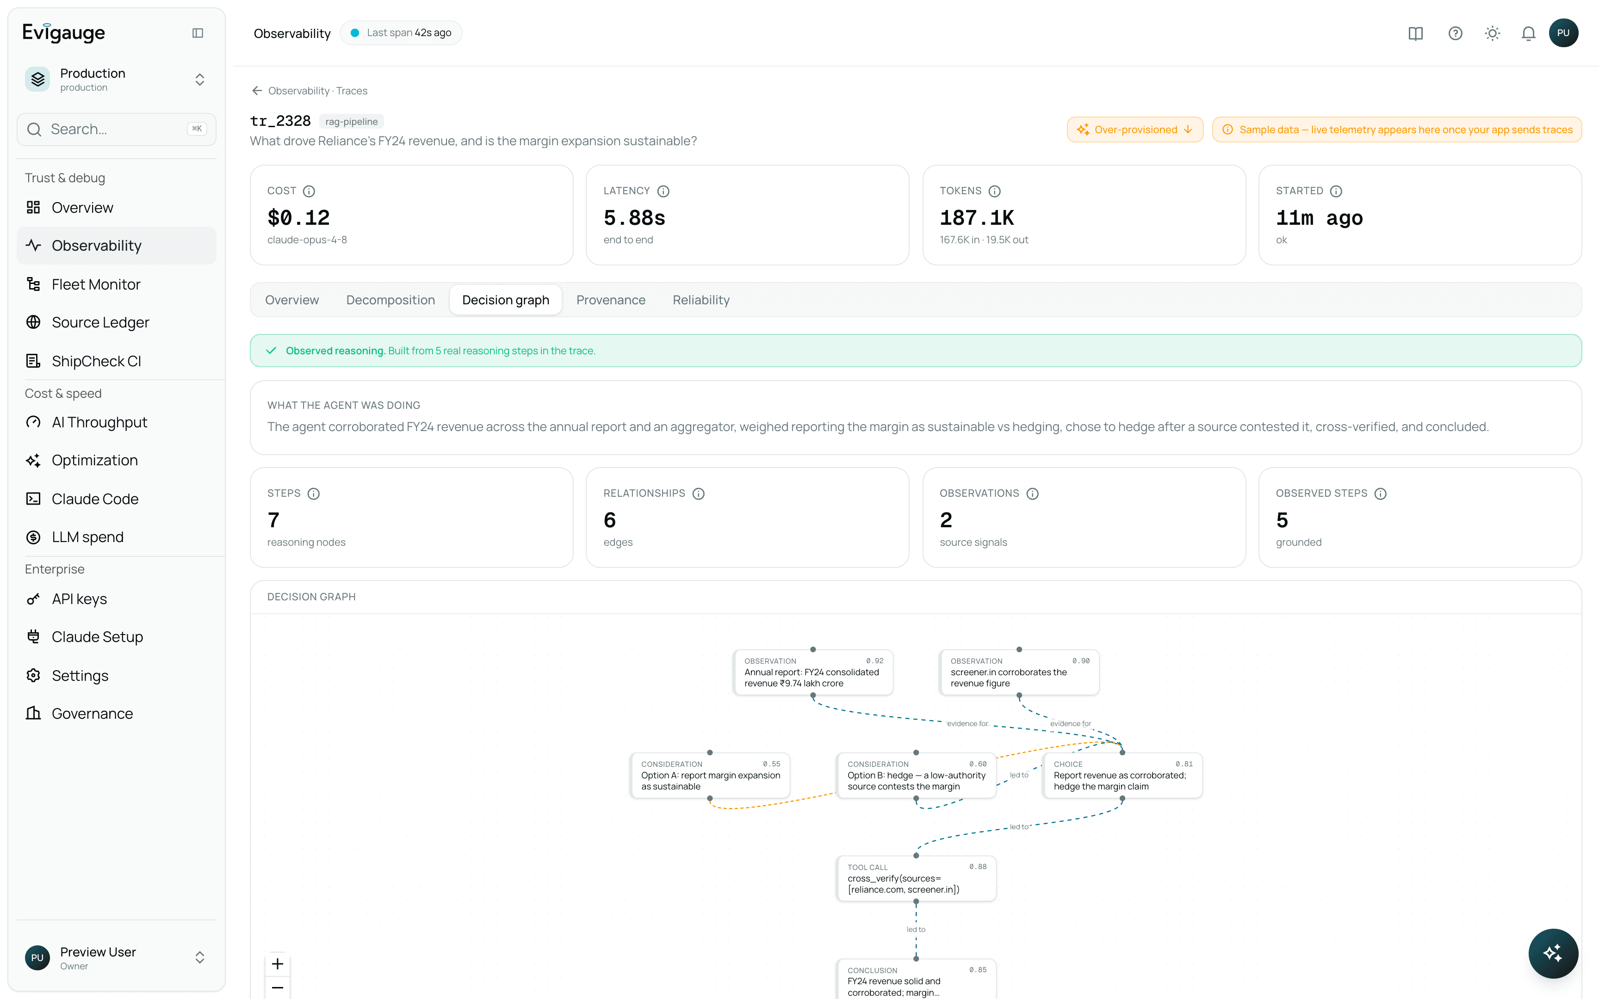Click the info icon next to TOKENS
This screenshot has height=999, width=1599.
994,191
